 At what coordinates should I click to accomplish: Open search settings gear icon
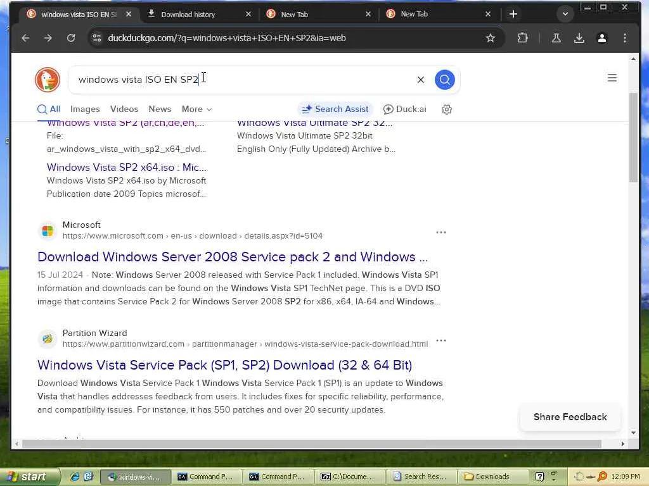pos(447,109)
